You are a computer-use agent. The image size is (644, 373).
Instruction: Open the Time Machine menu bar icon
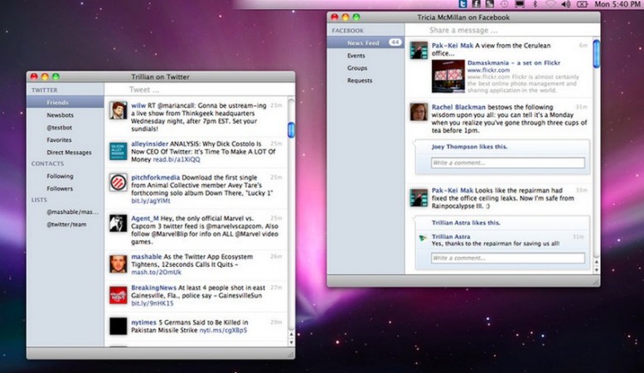point(504,4)
